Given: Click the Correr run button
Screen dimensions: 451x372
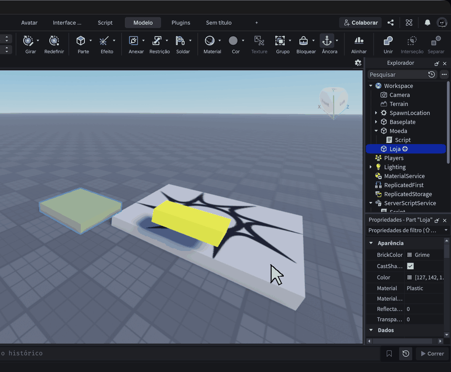Looking at the screenshot, I should point(433,354).
